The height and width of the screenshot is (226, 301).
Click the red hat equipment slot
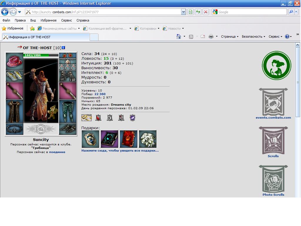[x=14, y=61]
